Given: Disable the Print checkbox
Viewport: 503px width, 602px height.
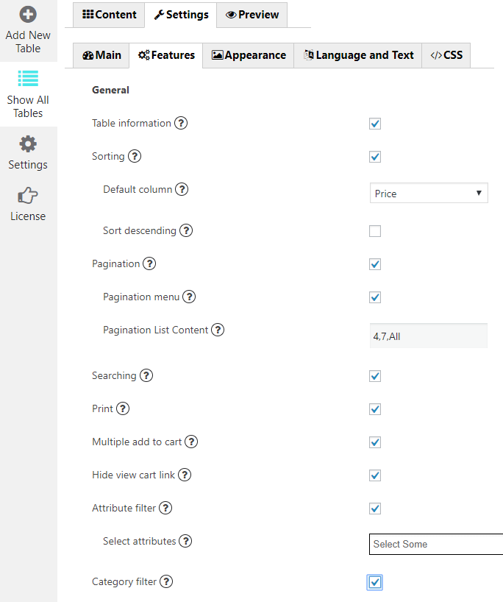Looking at the screenshot, I should (x=375, y=409).
